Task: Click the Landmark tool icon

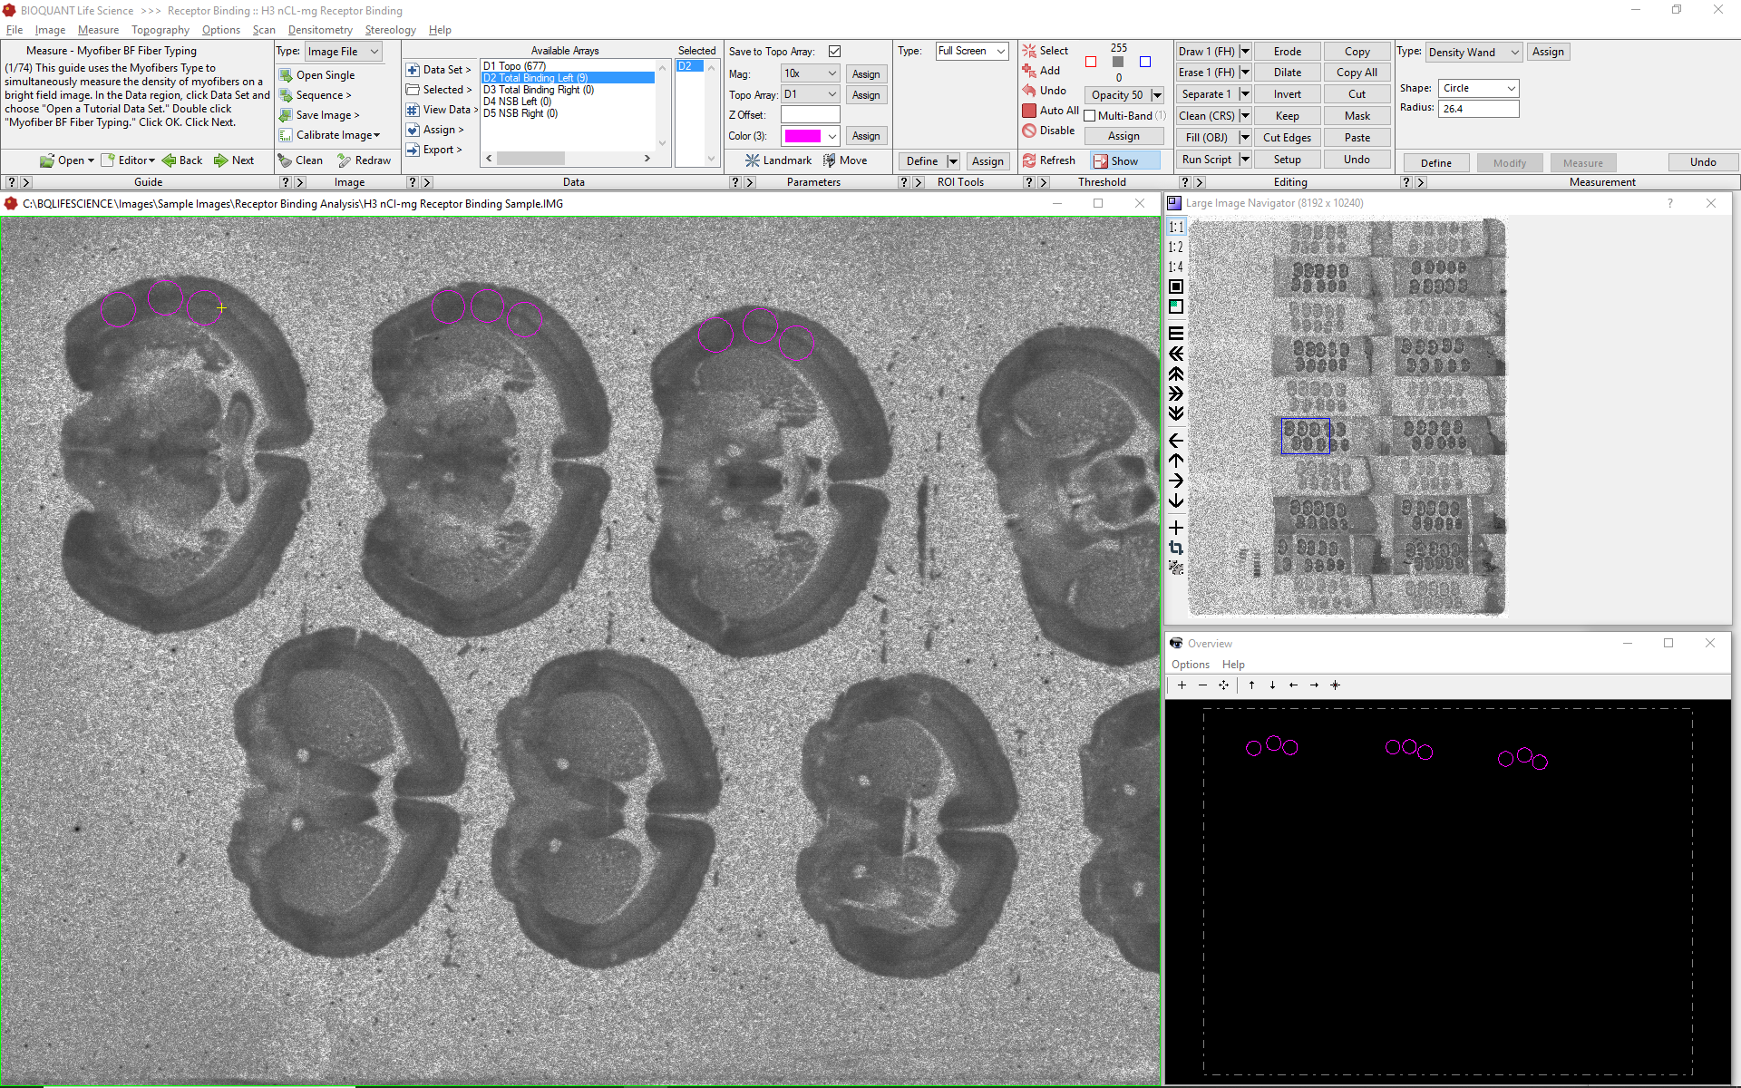Action: (752, 160)
